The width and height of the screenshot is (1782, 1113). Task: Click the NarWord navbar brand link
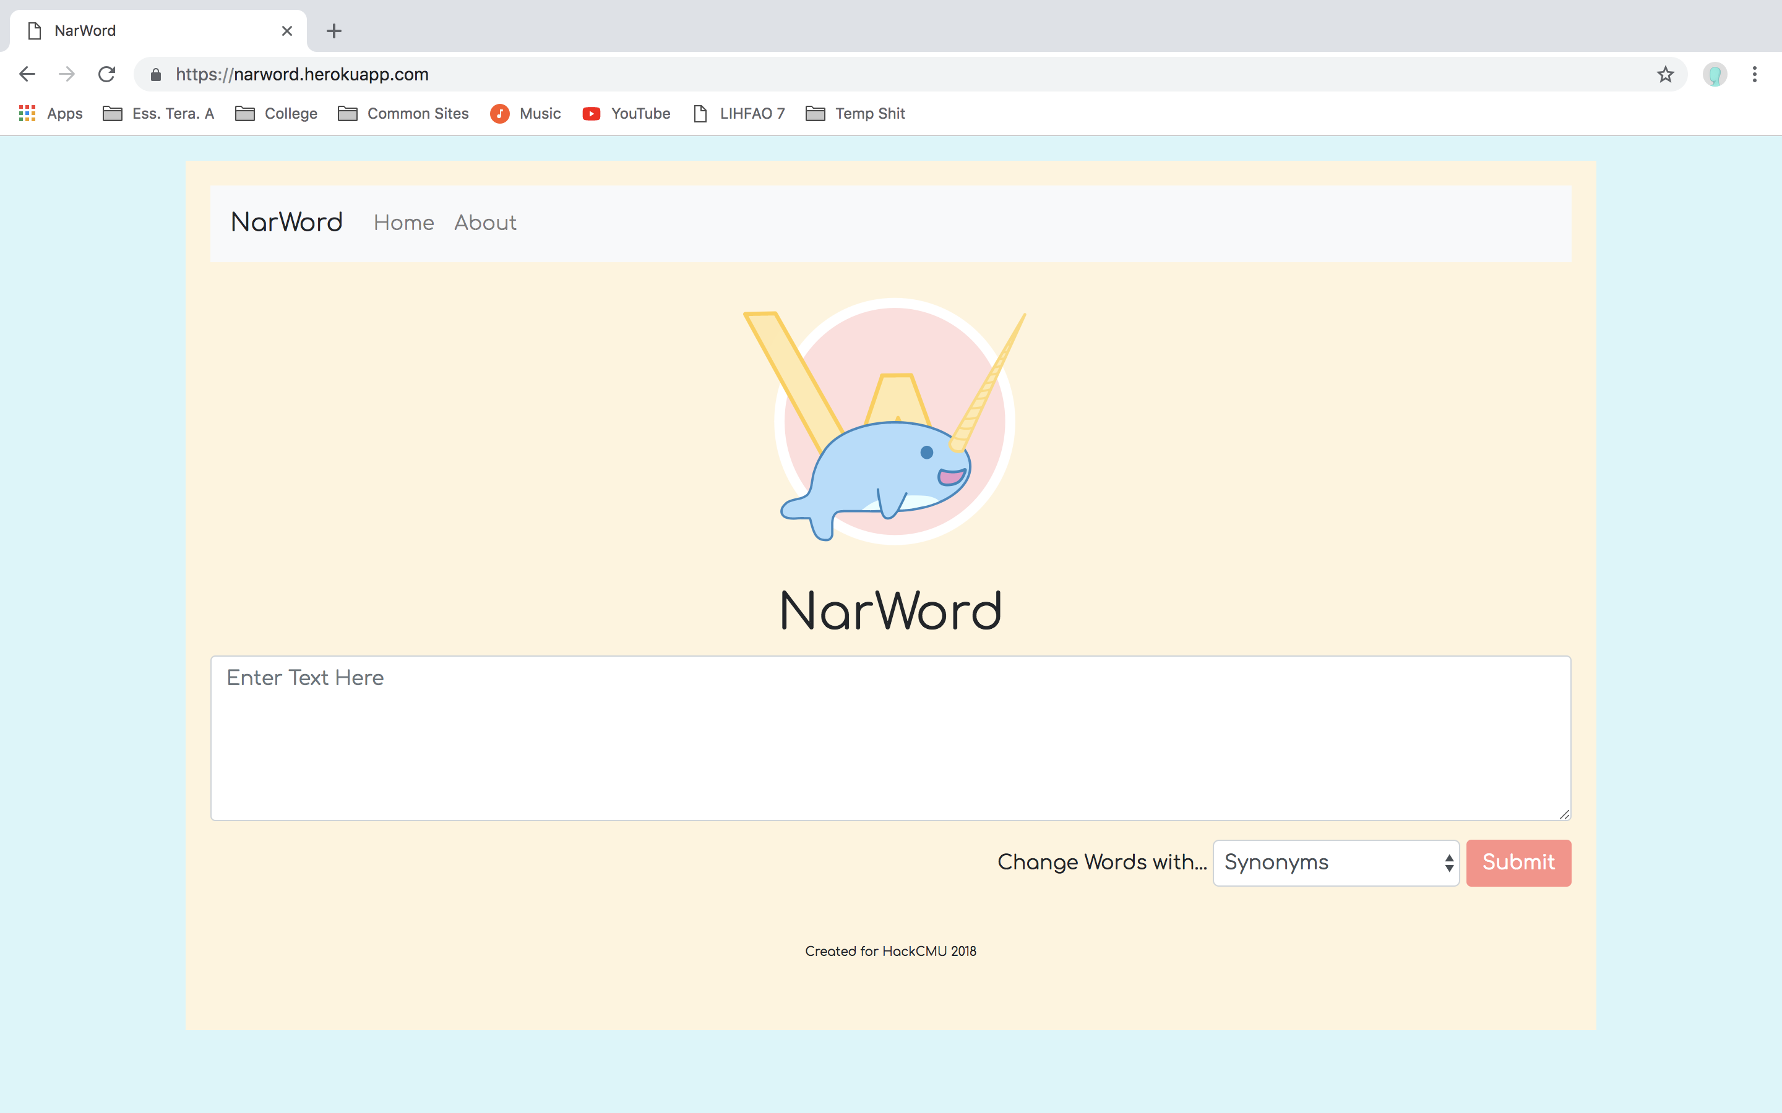click(x=286, y=223)
